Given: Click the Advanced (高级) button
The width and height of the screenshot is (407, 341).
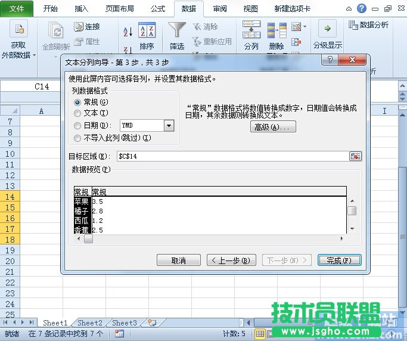Looking at the screenshot, I should [273, 127].
